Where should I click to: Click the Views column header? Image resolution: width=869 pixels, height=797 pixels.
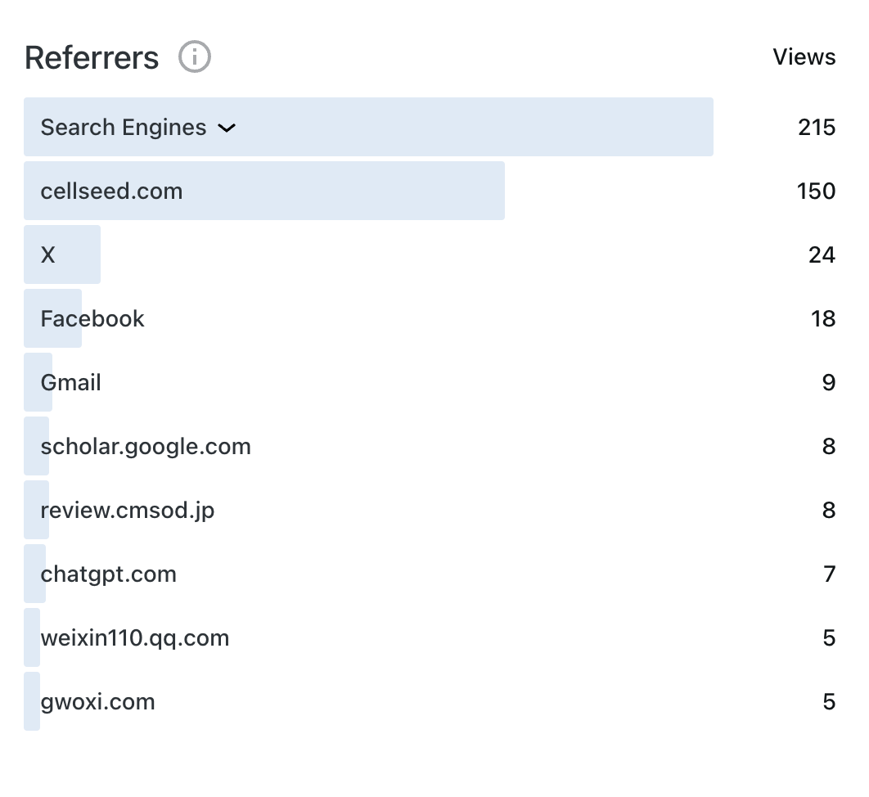click(x=804, y=57)
